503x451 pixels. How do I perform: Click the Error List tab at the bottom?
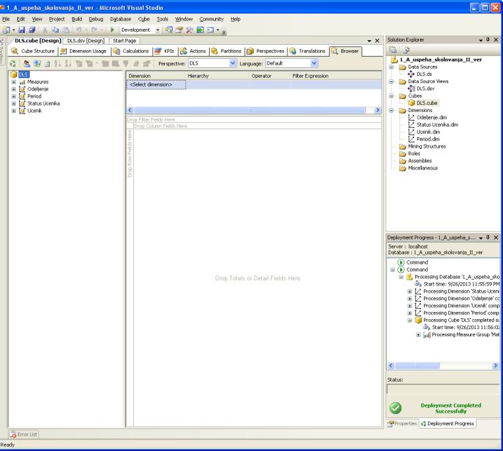click(24, 435)
